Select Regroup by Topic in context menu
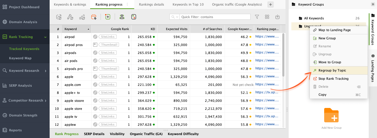 click(339, 70)
